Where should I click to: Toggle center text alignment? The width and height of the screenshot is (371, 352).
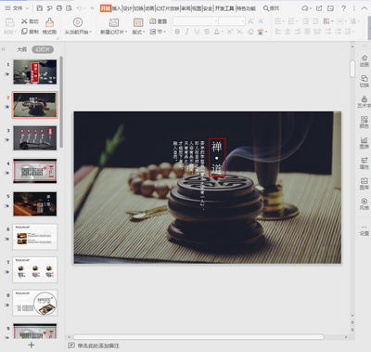click(288, 32)
